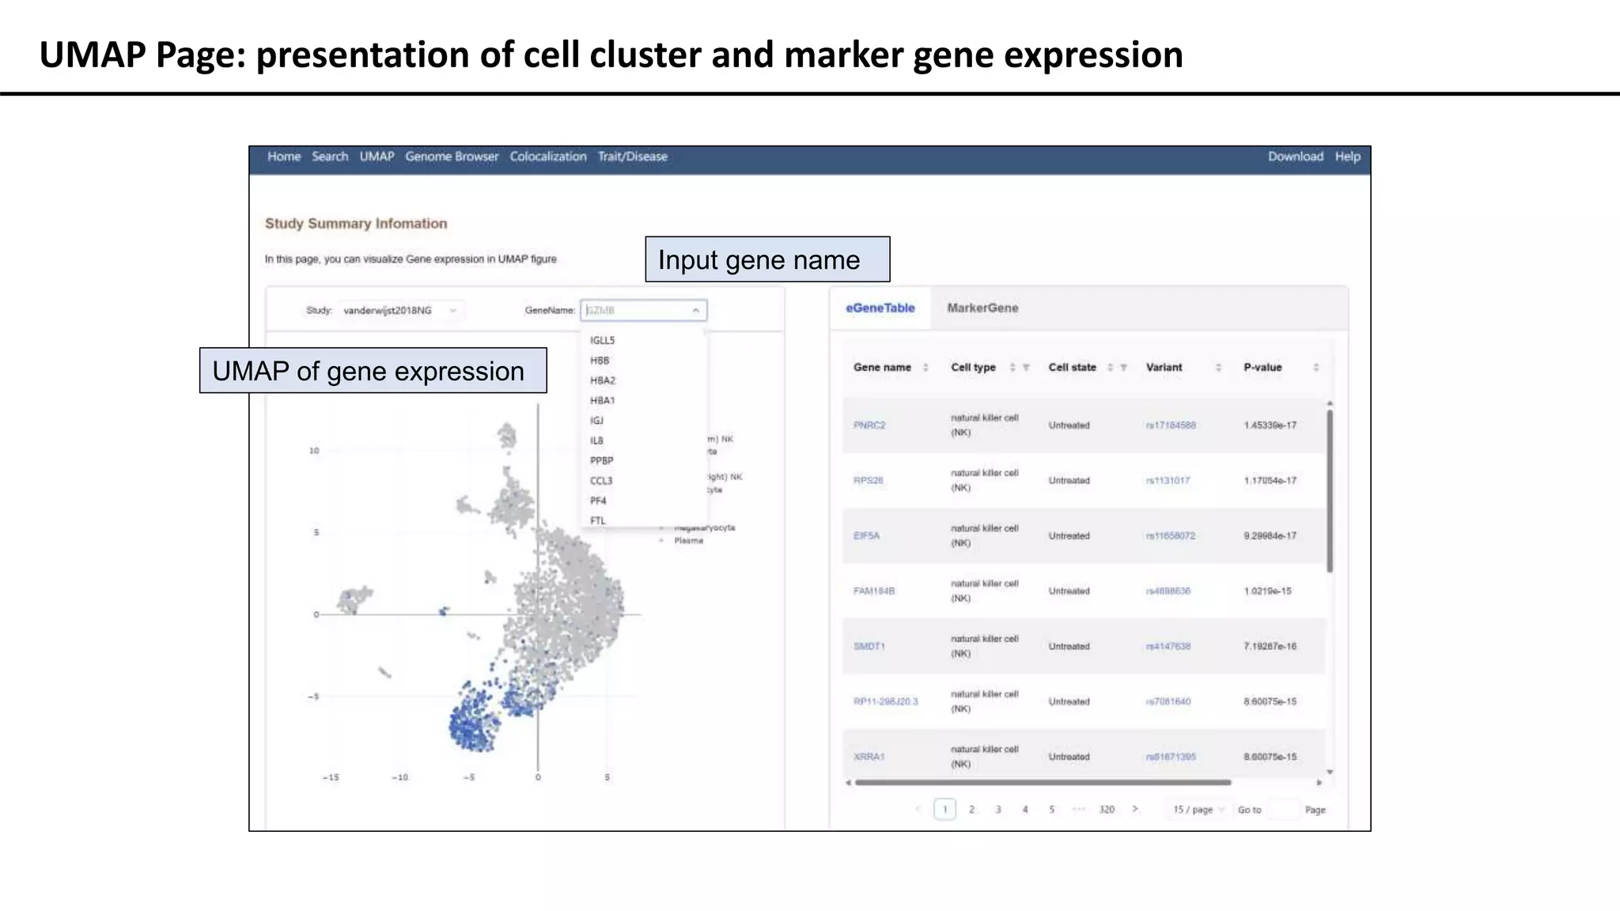Open the Study dropdown vanderwijst2018NG

click(x=399, y=311)
